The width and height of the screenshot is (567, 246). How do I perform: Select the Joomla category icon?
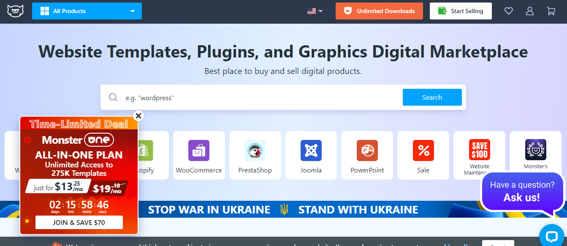pyautogui.click(x=311, y=150)
